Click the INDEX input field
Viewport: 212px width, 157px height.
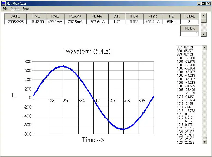[x=189, y=34]
